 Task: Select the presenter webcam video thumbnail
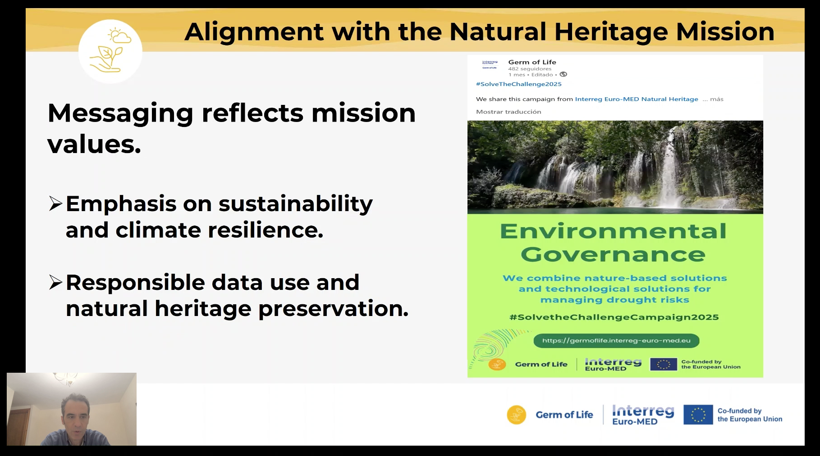point(72,409)
